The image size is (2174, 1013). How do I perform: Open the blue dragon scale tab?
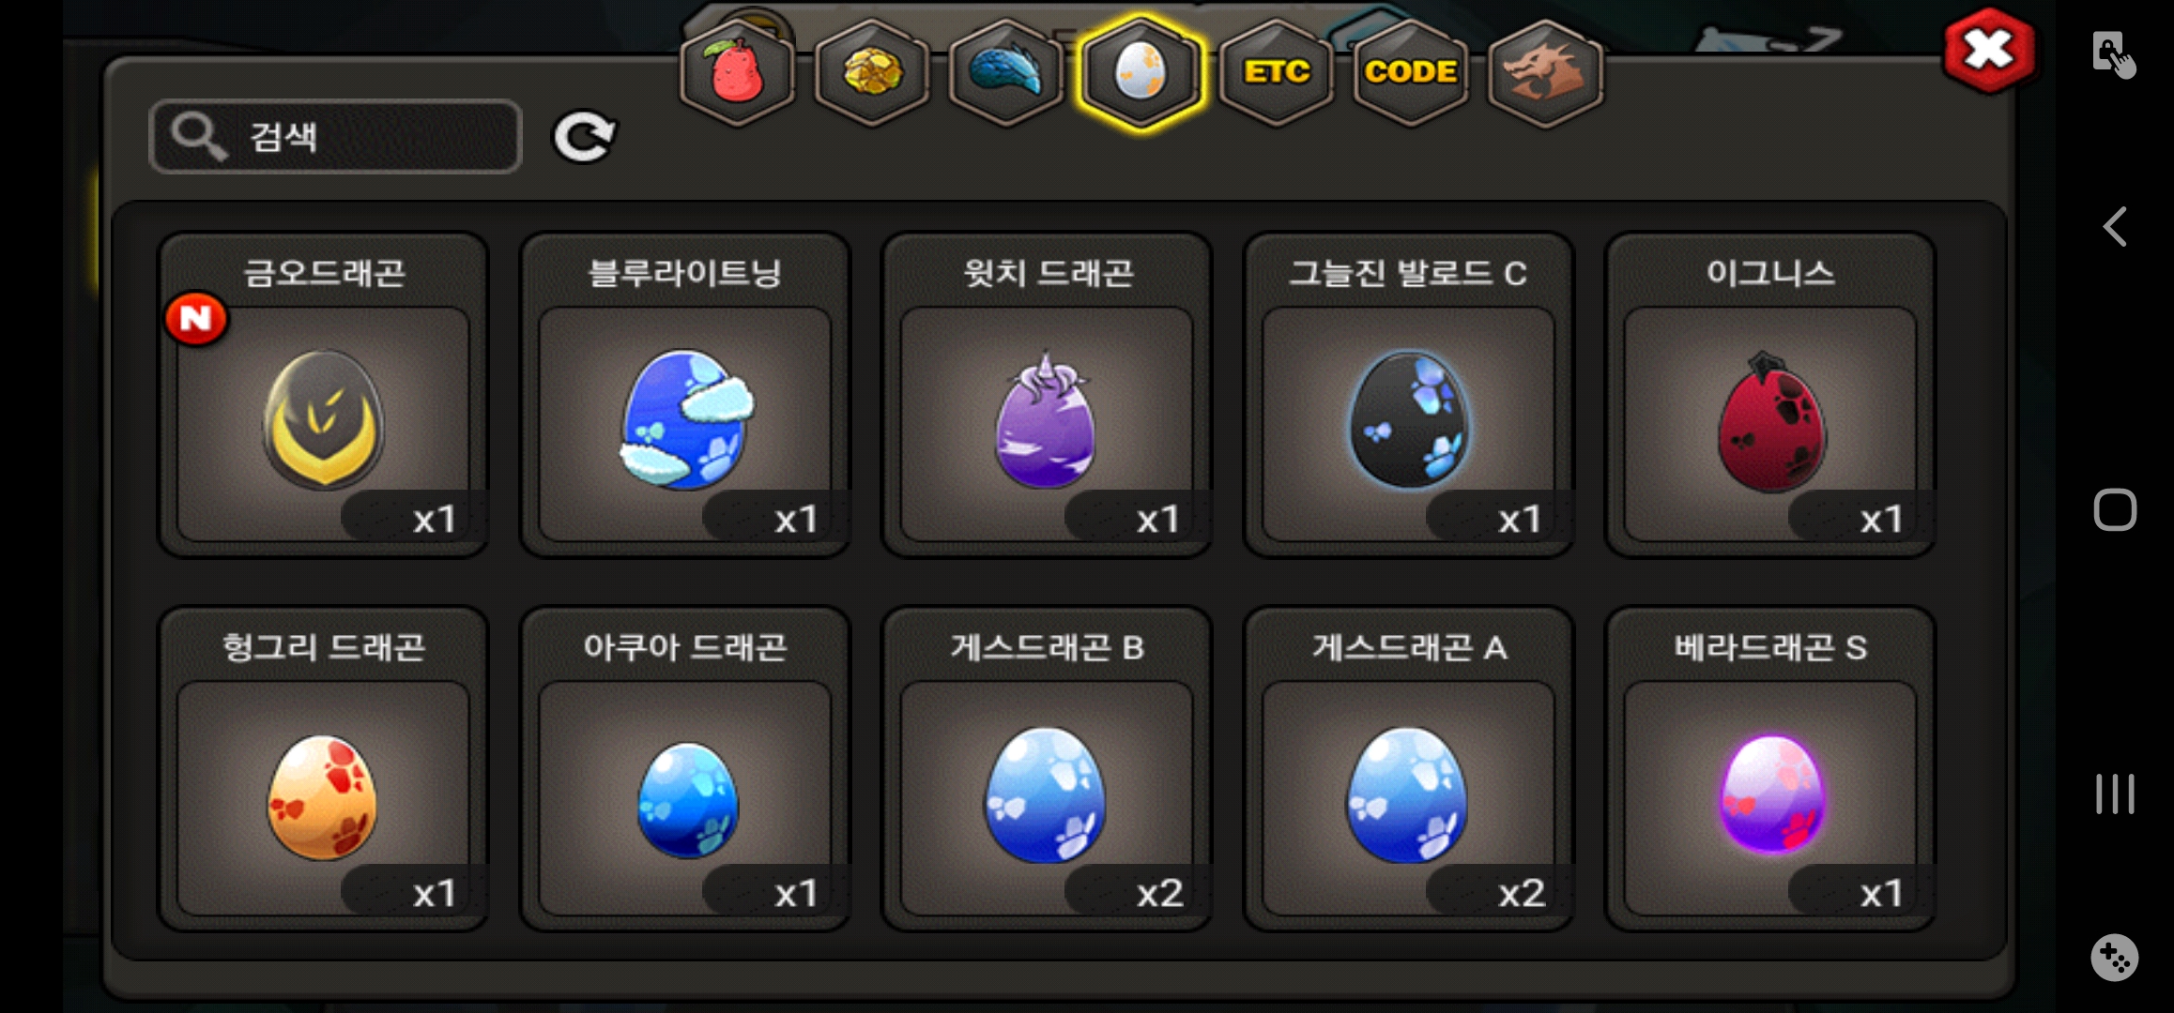click(x=1006, y=72)
